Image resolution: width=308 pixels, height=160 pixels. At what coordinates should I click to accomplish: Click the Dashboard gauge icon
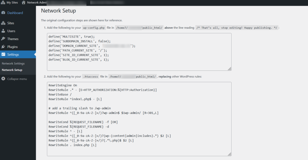3,13
